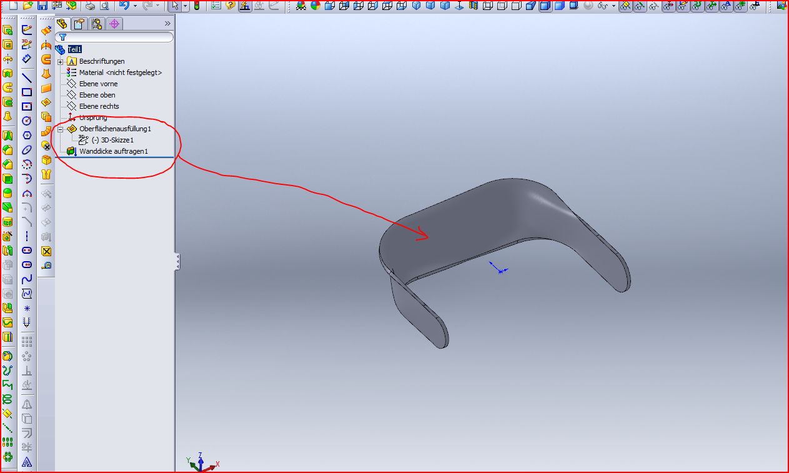This screenshot has height=473, width=789.
Task: Open the FeatureManager design tree tab
Action: (x=62, y=24)
